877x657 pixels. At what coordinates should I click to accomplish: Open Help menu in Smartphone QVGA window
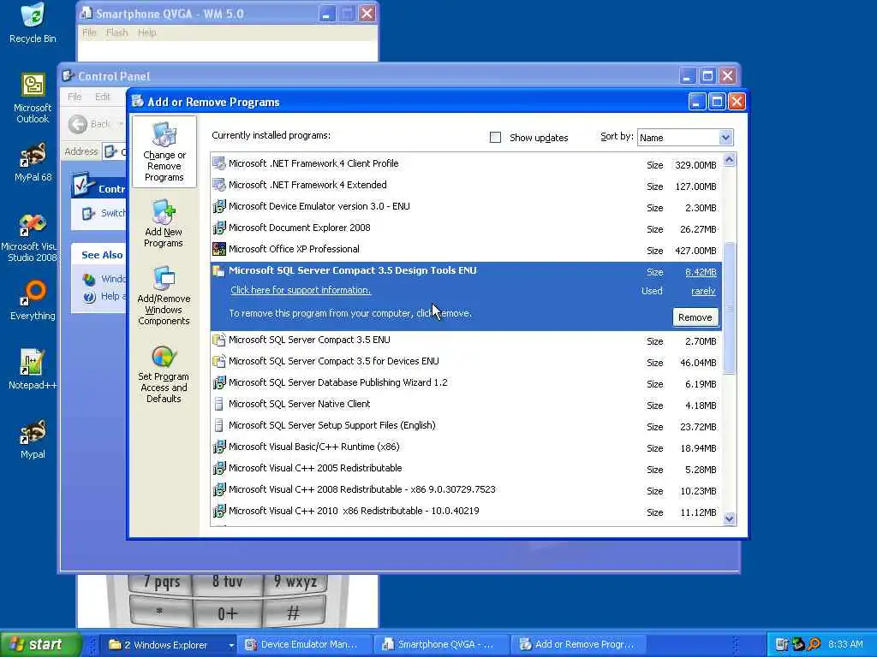pos(146,33)
